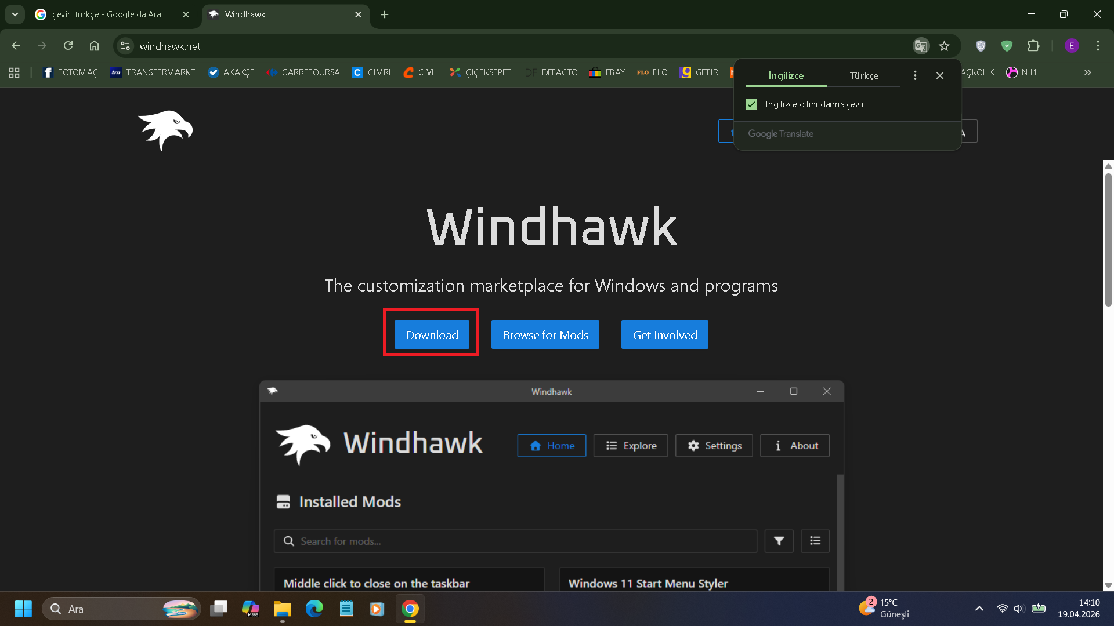
Task: Open Google Chrome taskbar icon
Action: (410, 609)
